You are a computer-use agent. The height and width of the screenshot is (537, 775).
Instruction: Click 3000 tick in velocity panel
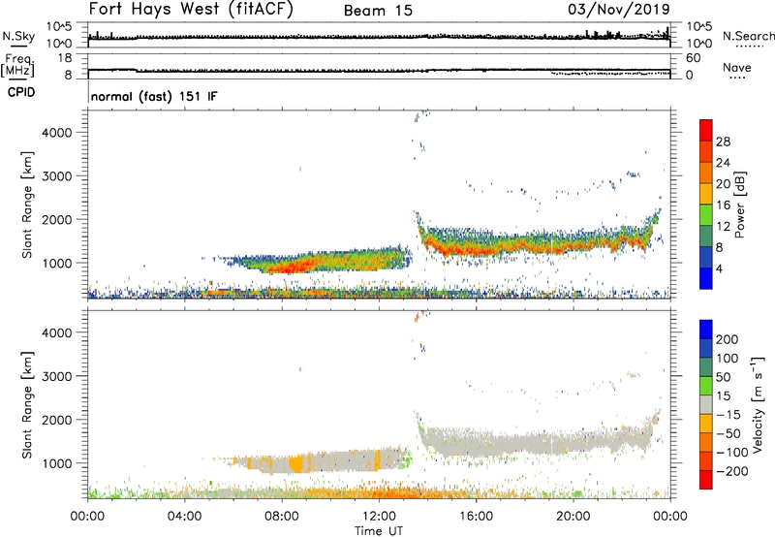coord(56,376)
